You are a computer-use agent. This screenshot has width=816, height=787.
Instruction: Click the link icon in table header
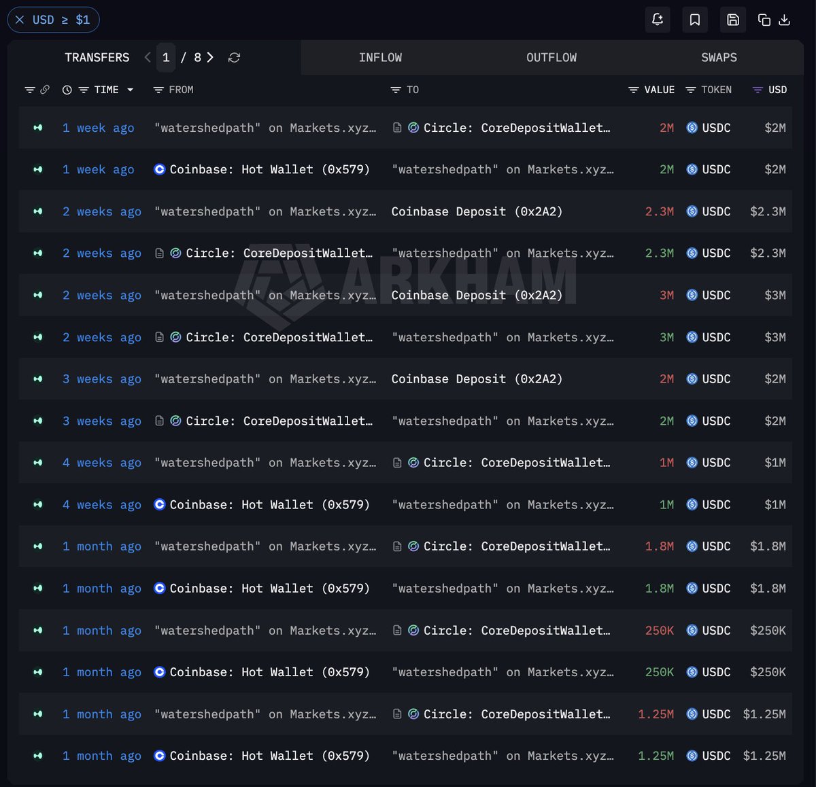click(45, 90)
